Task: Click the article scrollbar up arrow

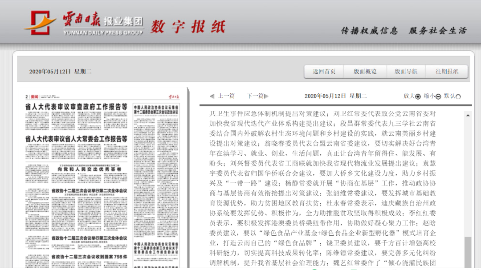Action: (468, 115)
